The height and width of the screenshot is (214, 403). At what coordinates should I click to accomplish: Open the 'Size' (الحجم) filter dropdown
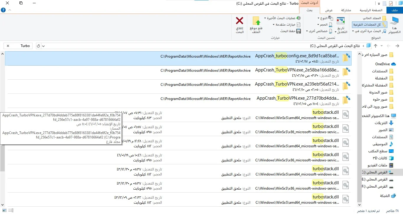(x=325, y=25)
